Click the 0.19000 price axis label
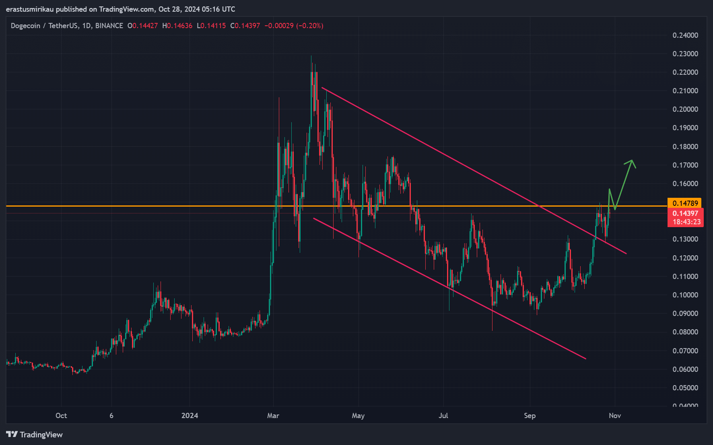 (x=685, y=128)
